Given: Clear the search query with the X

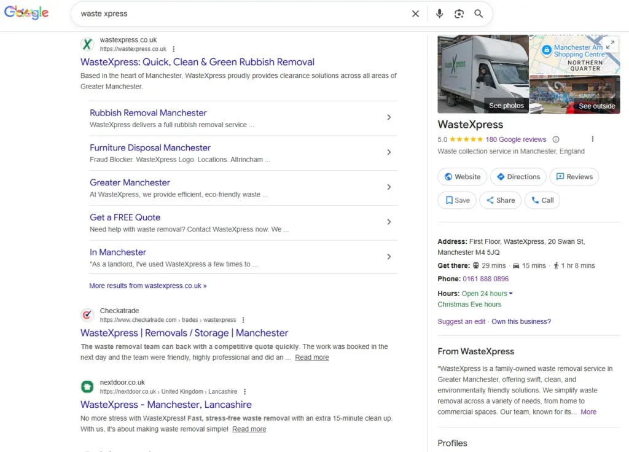Looking at the screenshot, I should [x=415, y=13].
